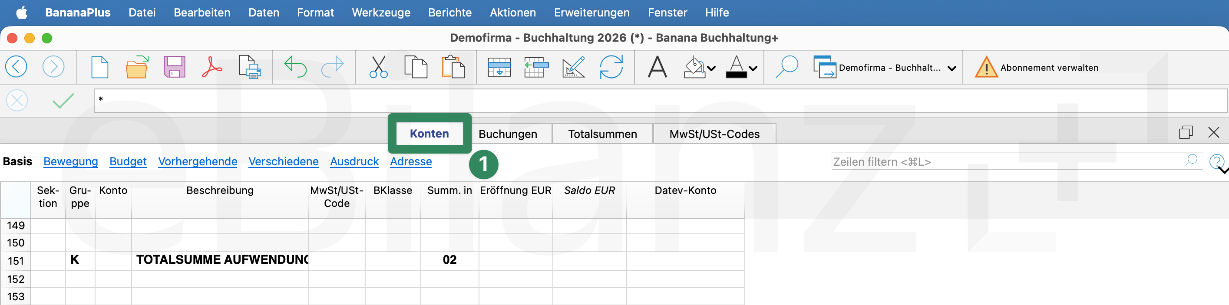
Task: Click the insert rows icon
Action: pyautogui.click(x=499, y=67)
